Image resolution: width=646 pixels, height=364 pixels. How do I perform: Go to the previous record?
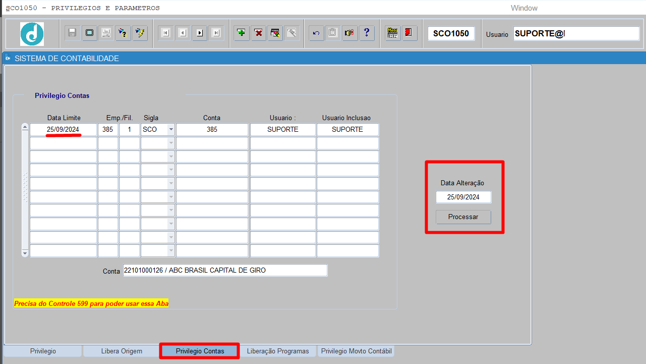click(x=183, y=33)
